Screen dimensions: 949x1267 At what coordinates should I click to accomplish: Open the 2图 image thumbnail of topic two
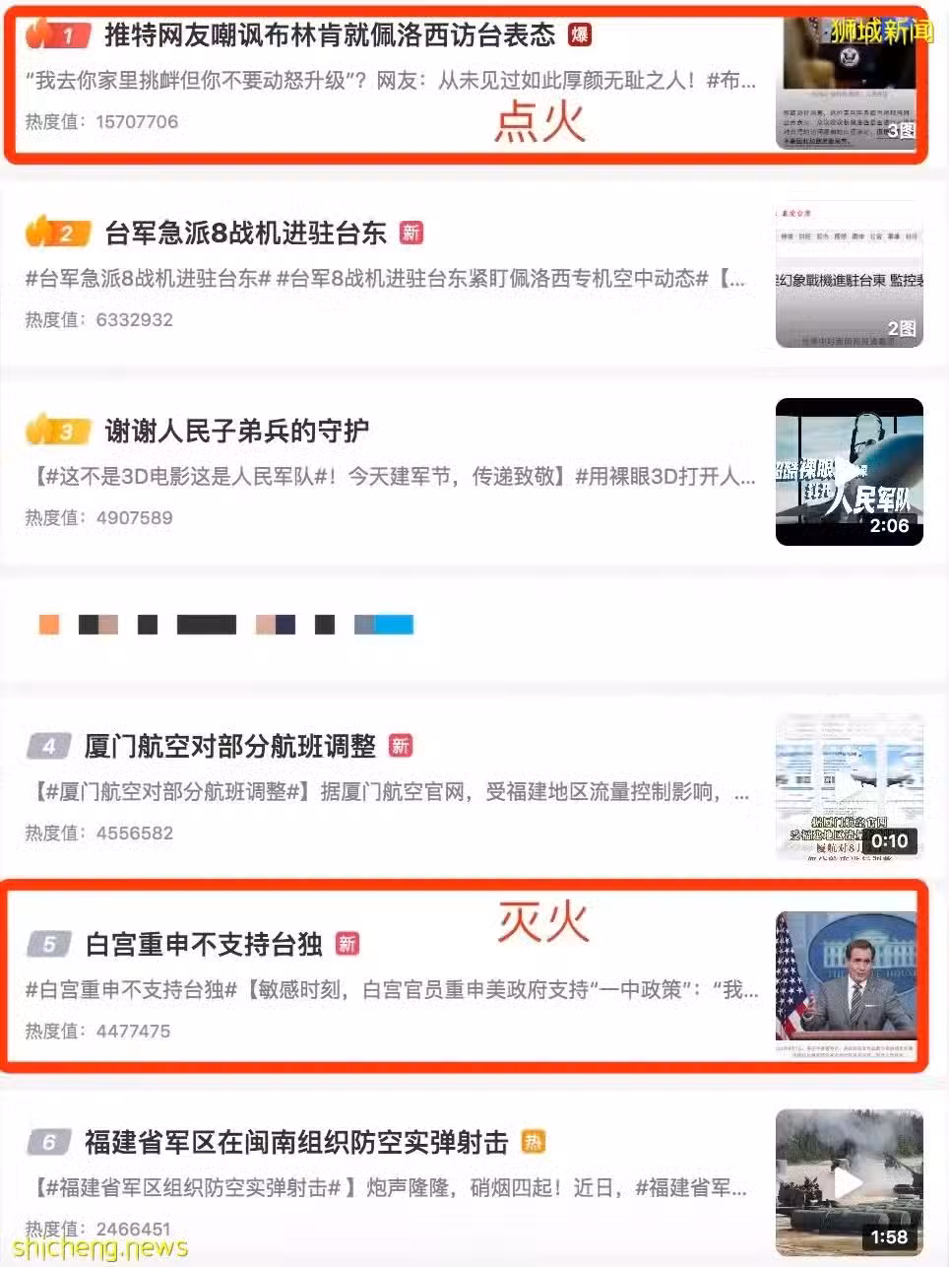850,274
